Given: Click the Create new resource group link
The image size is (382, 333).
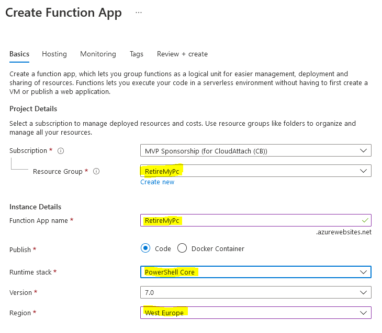Looking at the screenshot, I should pyautogui.click(x=157, y=182).
